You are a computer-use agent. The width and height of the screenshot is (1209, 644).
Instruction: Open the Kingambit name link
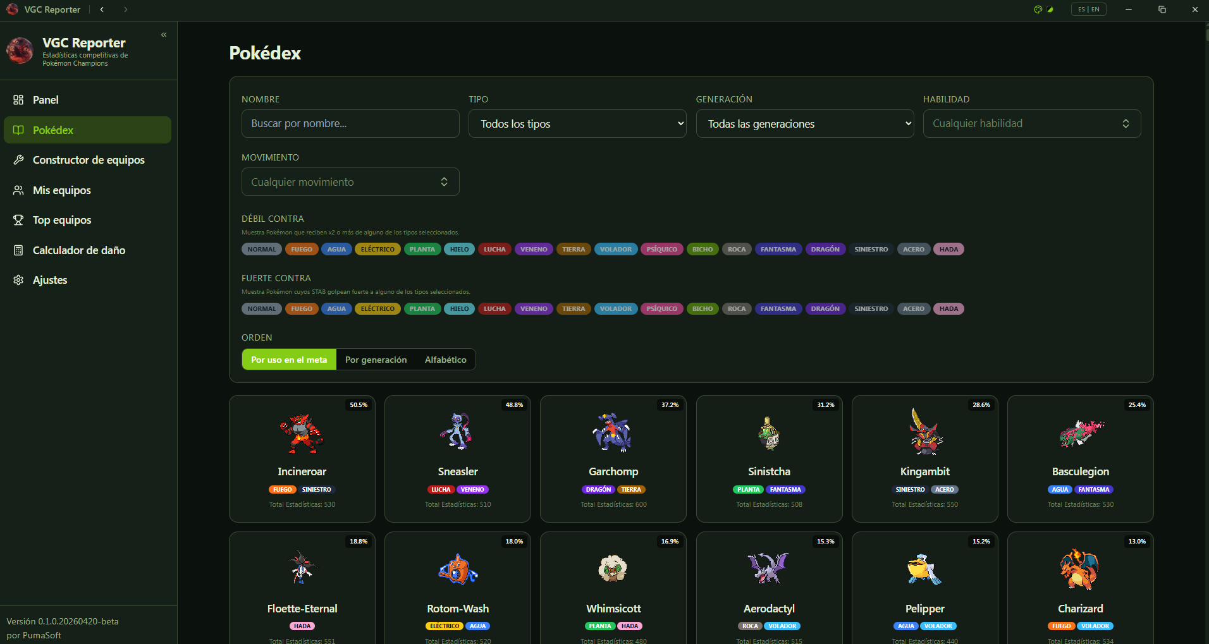pyautogui.click(x=925, y=472)
